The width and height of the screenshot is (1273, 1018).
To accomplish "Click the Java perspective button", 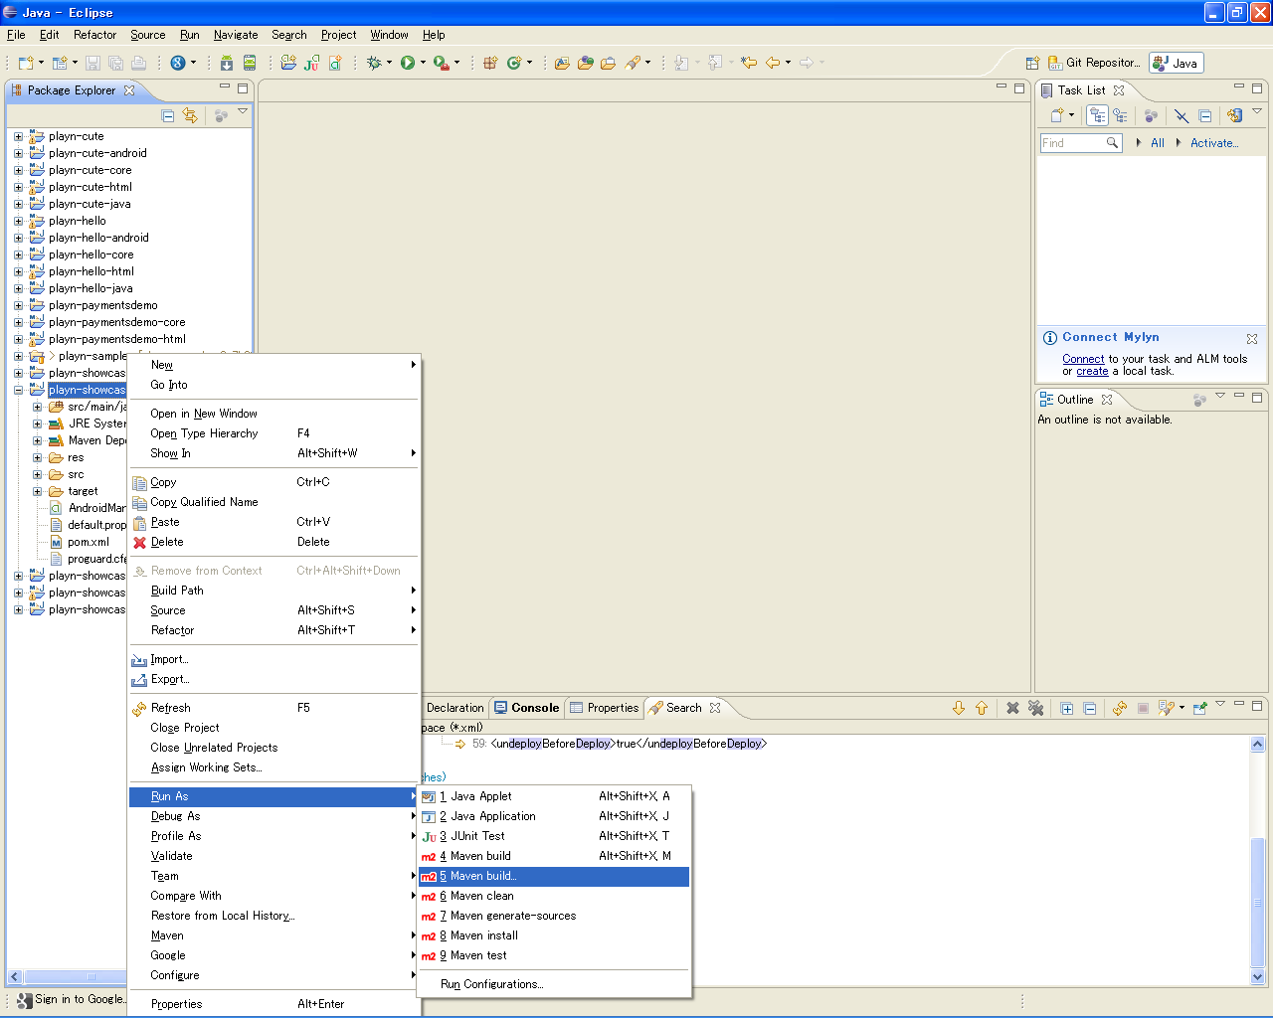I will pos(1177,63).
